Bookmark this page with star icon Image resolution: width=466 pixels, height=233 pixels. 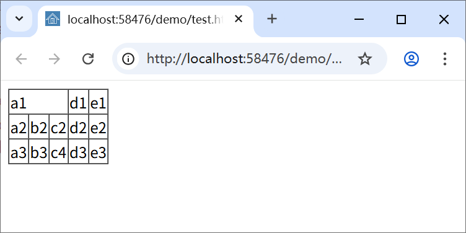[364, 59]
